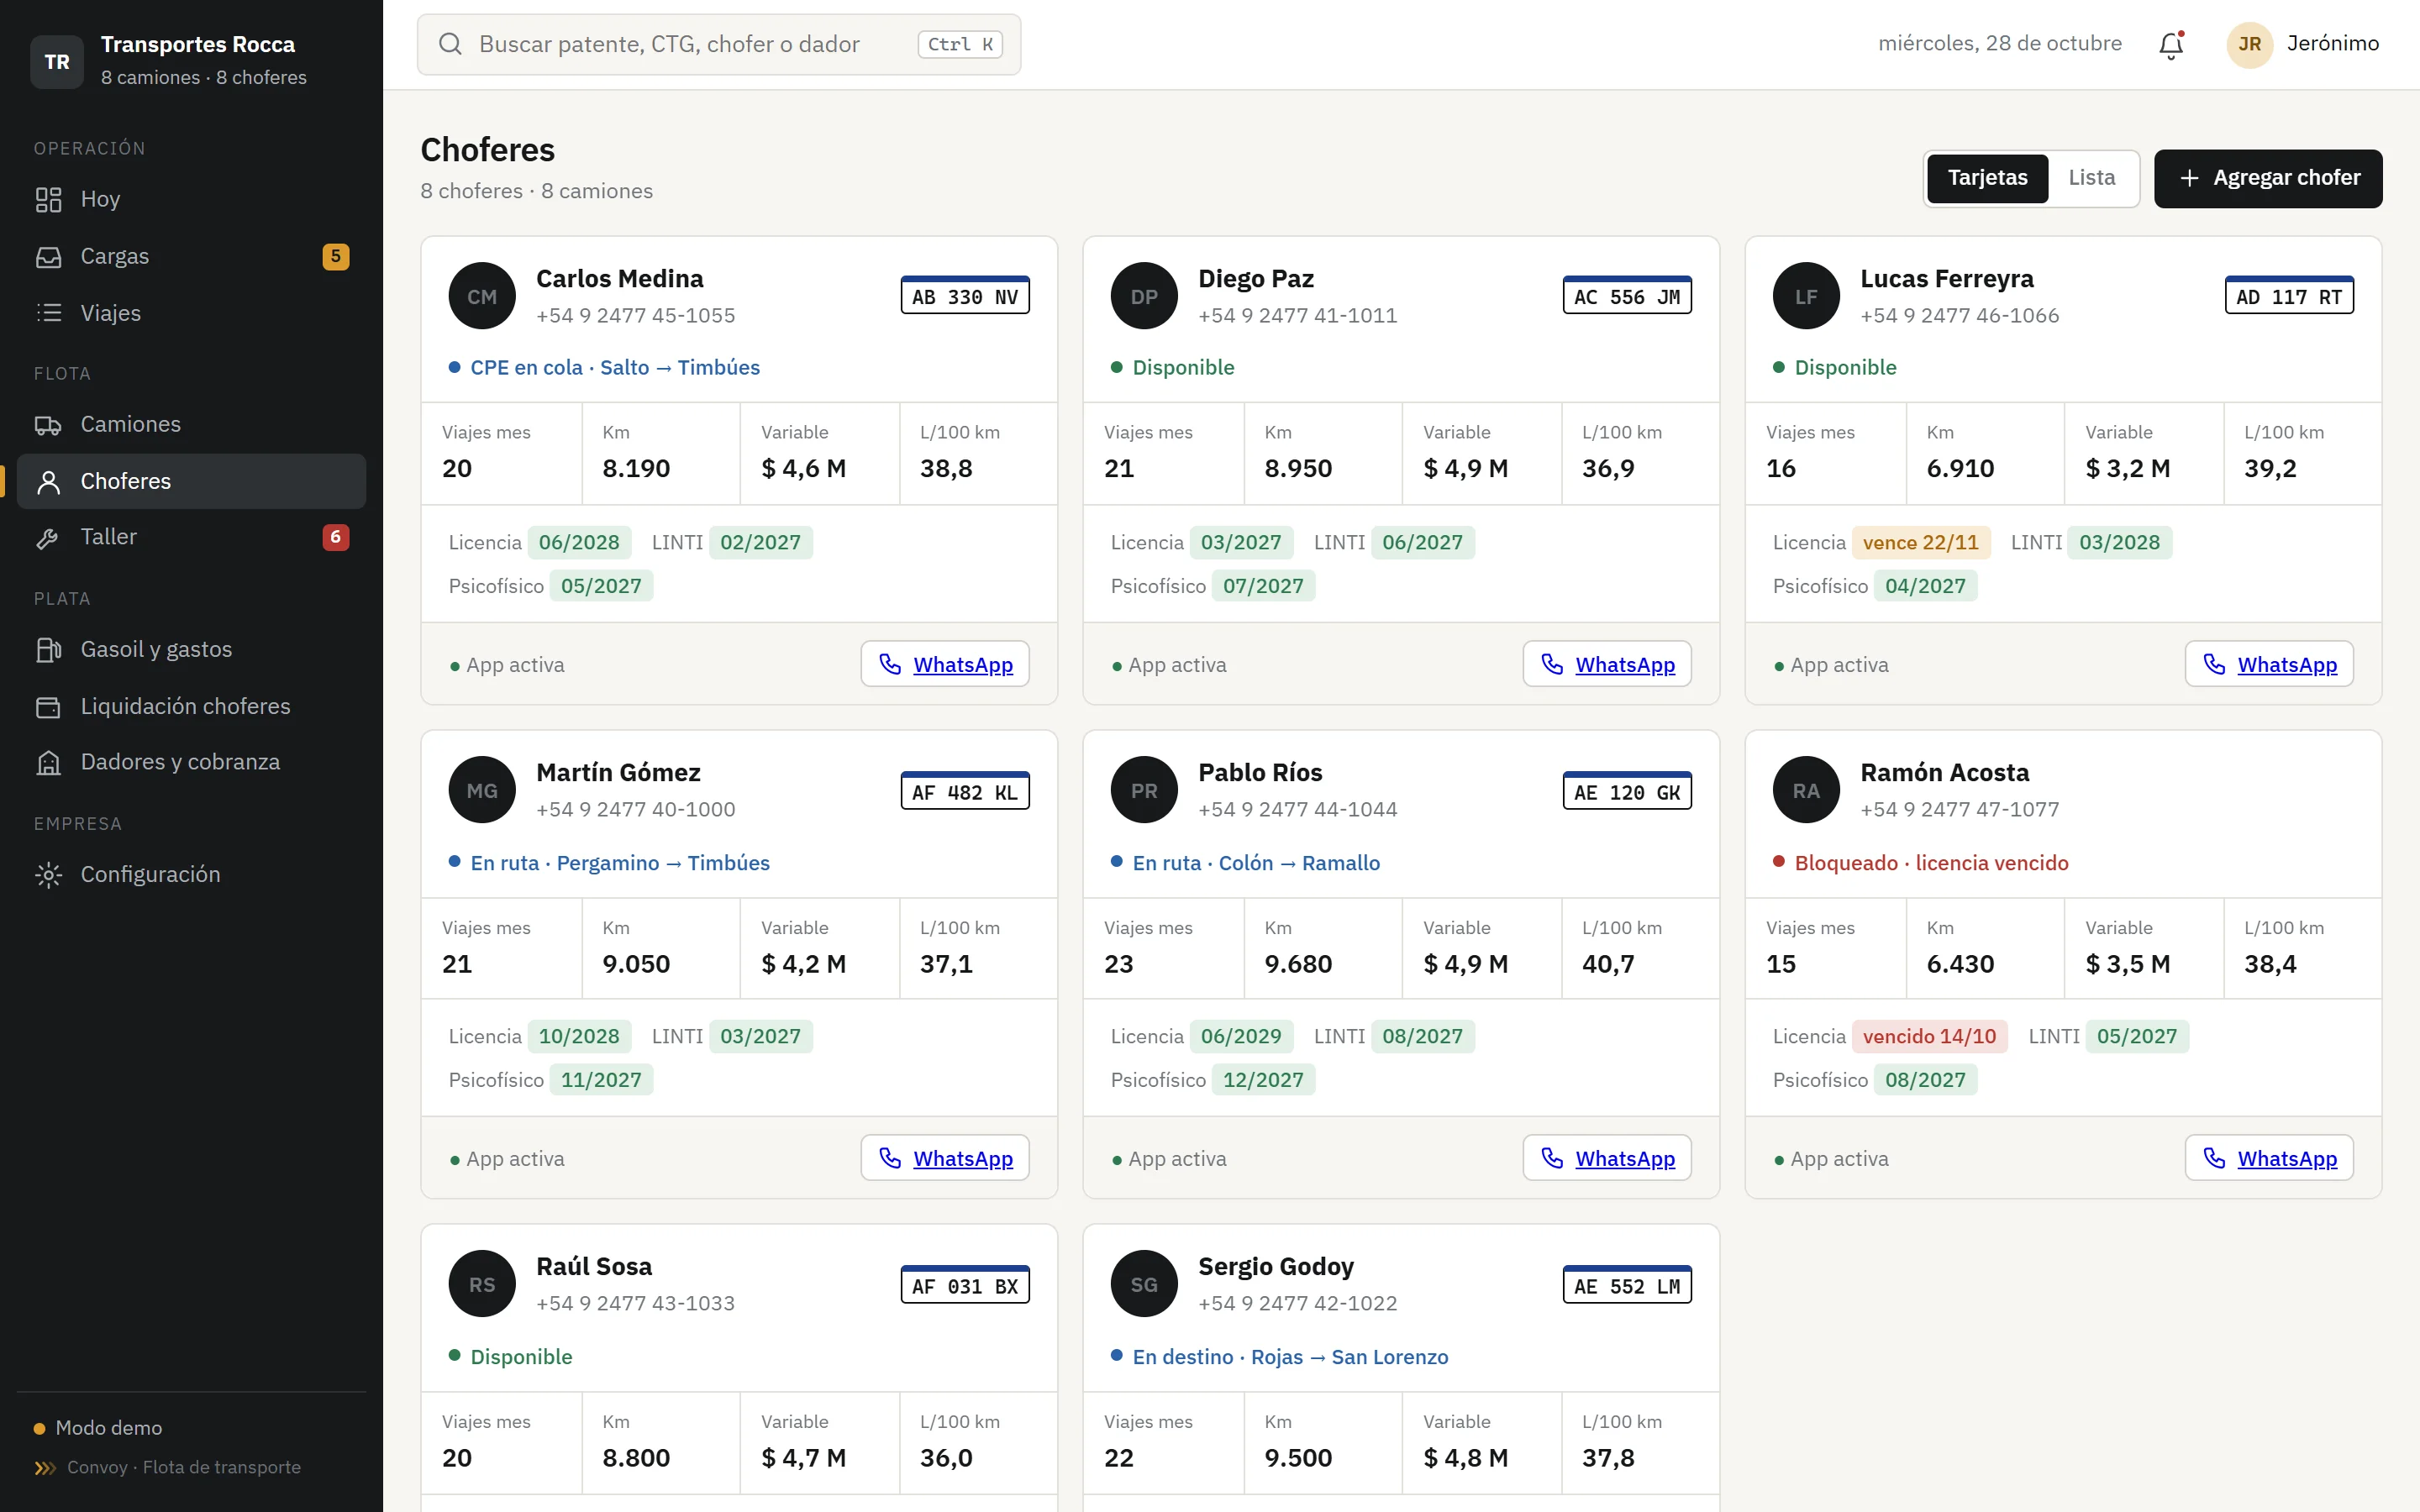
Task: Click Agregar chofer button
Action: [2267, 178]
